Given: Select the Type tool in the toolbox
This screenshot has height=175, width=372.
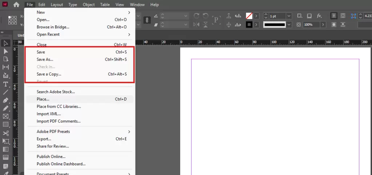Looking at the screenshot, I should click(x=6, y=84).
